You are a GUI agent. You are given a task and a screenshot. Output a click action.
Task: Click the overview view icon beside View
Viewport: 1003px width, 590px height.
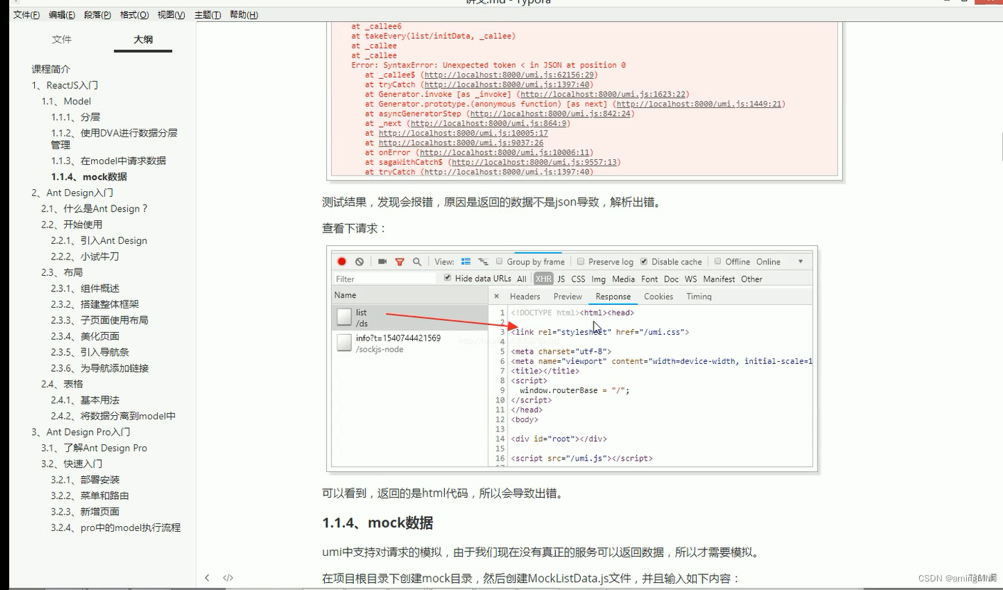[483, 262]
